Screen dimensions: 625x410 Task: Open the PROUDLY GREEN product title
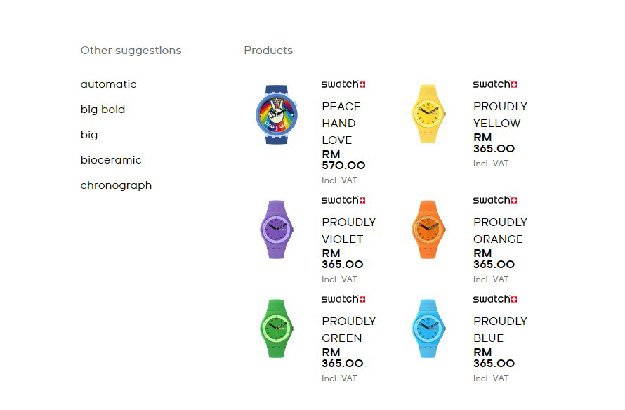[348, 329]
